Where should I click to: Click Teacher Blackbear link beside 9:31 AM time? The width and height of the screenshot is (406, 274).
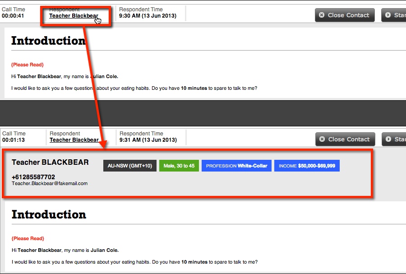(x=74, y=140)
